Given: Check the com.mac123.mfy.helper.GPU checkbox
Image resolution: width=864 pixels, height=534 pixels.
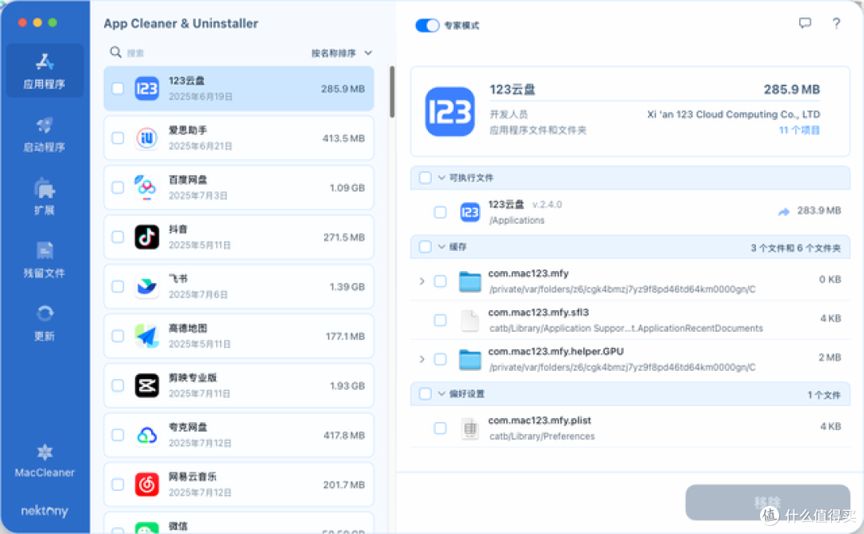Looking at the screenshot, I should [x=440, y=359].
